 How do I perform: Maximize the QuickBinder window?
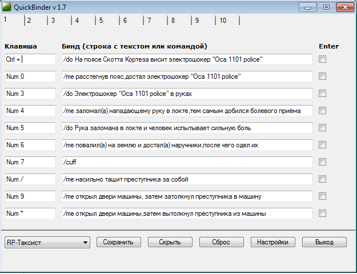(x=326, y=7)
